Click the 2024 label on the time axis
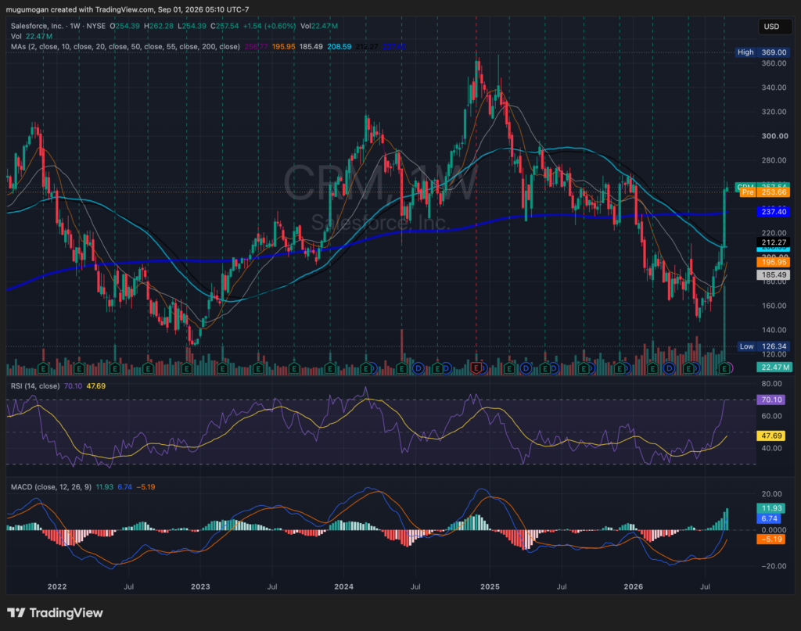The image size is (801, 631). (x=344, y=586)
